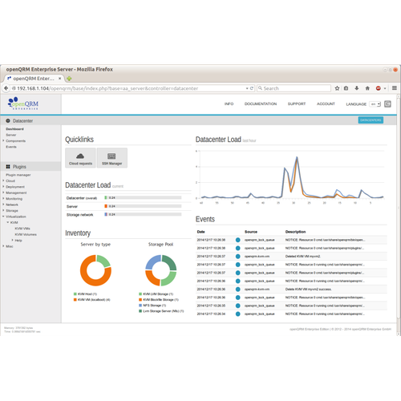Click the status dot of the Delete KVM VM myvm2 success event
Screen dimensions: 401x401
pos(238,290)
